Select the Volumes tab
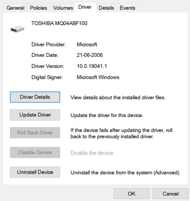 [63, 8]
